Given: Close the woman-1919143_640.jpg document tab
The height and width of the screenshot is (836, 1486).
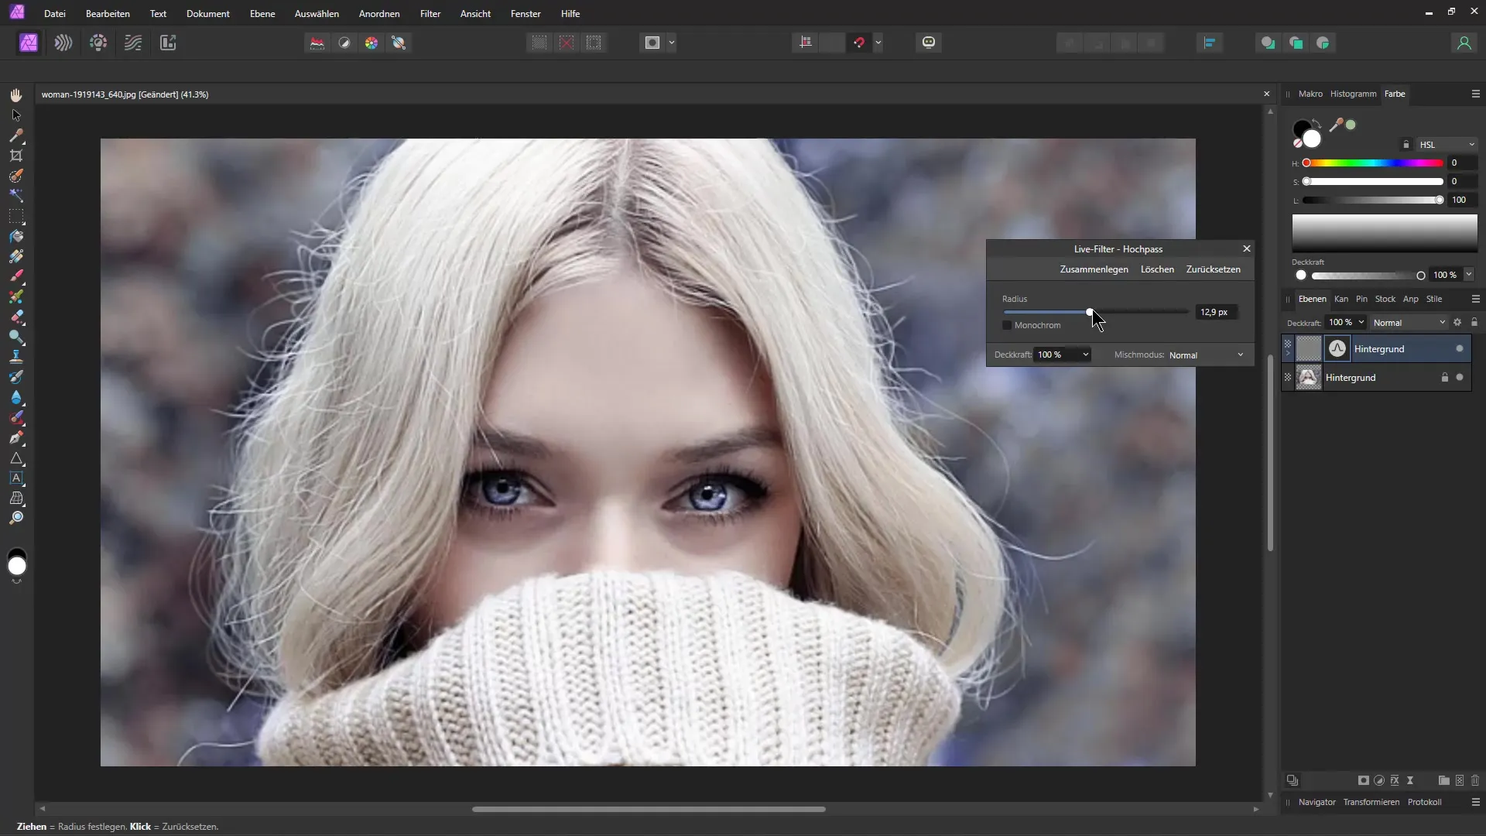Looking at the screenshot, I should [1266, 94].
